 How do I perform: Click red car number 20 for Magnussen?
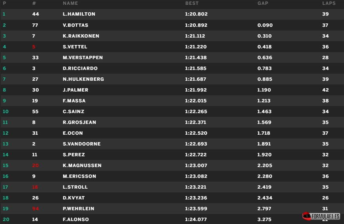tap(35, 165)
